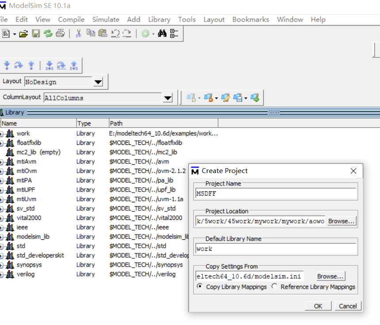The width and height of the screenshot is (380, 325).
Task: Click the Open file folder icon
Action: tap(23, 34)
